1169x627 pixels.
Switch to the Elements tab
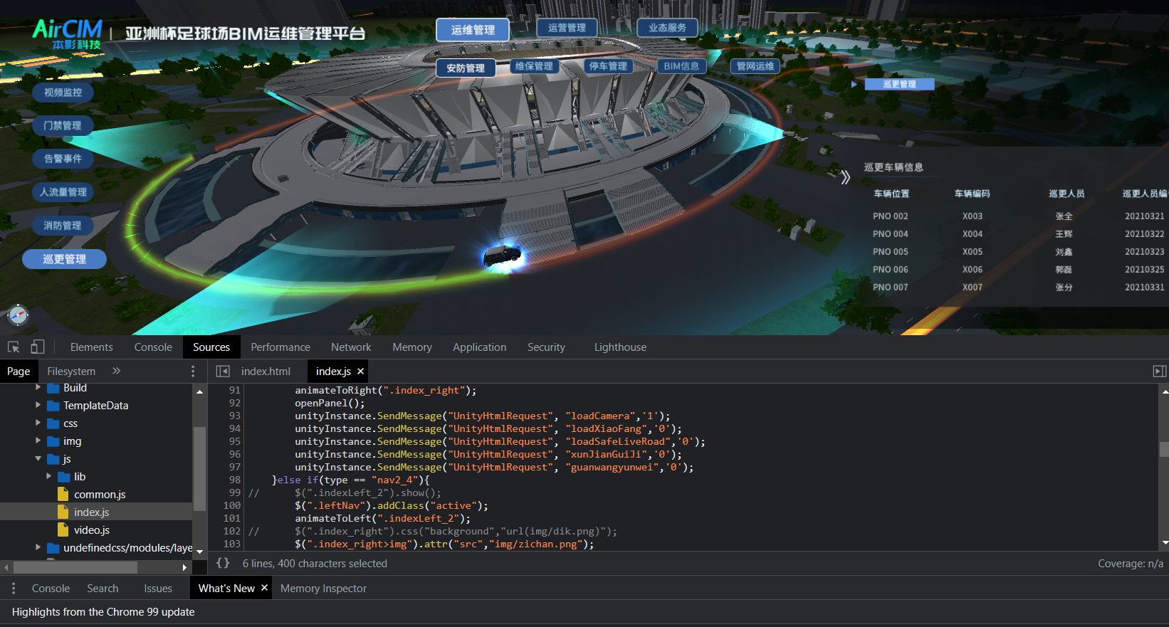pos(92,347)
